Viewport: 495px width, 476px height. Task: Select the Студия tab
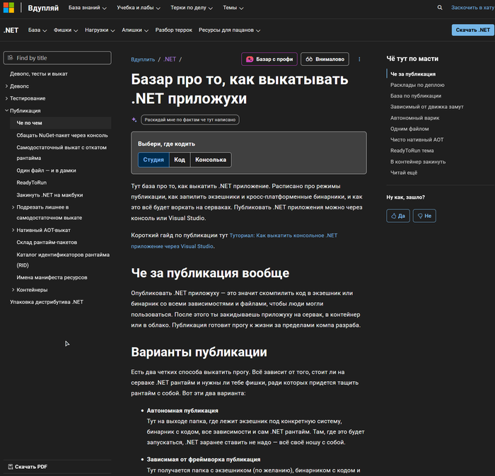coord(153,160)
